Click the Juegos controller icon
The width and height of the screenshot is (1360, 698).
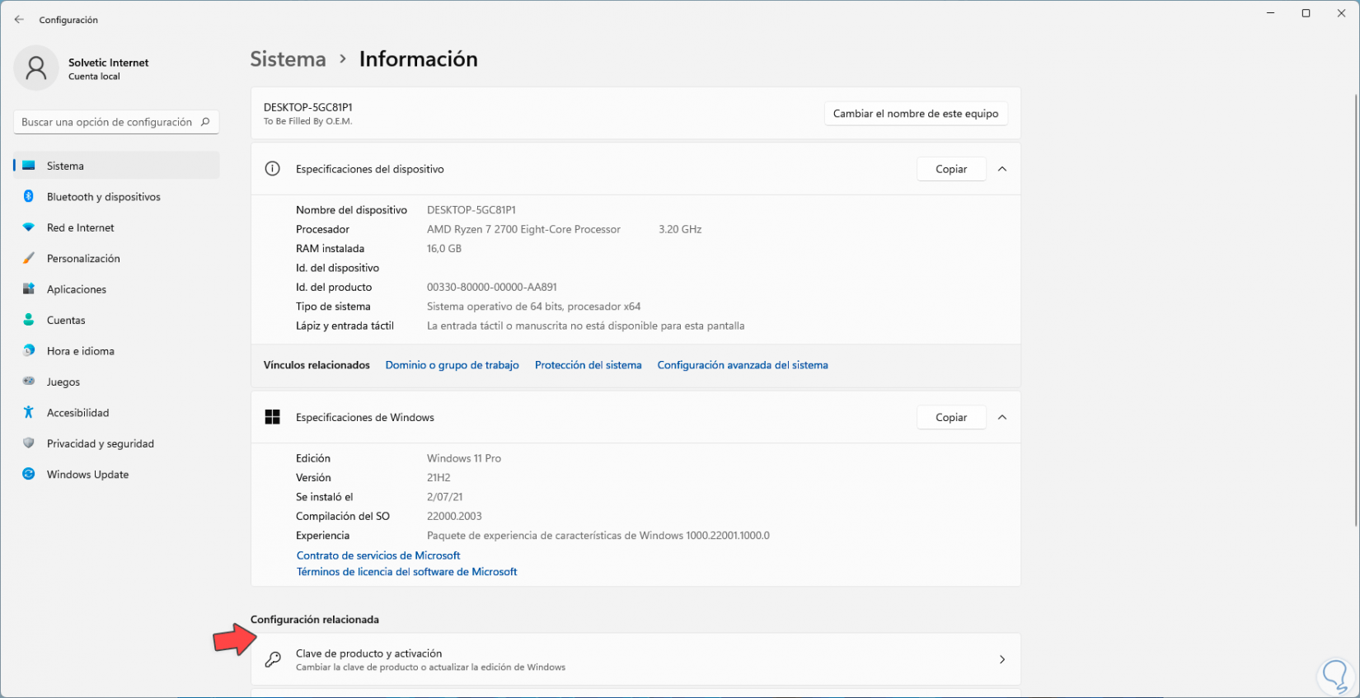coord(29,382)
